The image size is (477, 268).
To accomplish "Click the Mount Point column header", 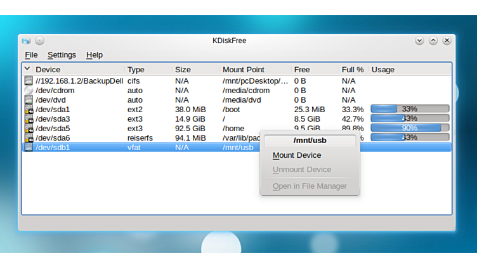I will pos(244,70).
